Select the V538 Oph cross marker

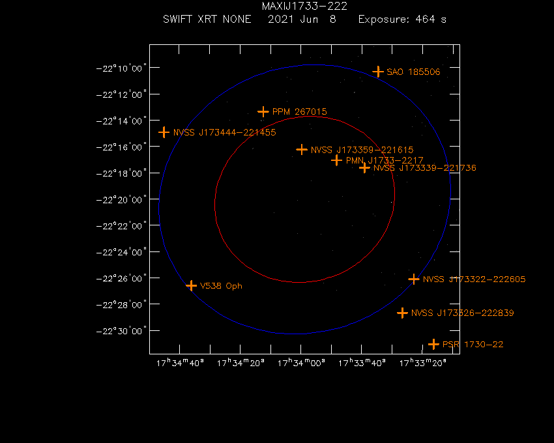coord(191,285)
